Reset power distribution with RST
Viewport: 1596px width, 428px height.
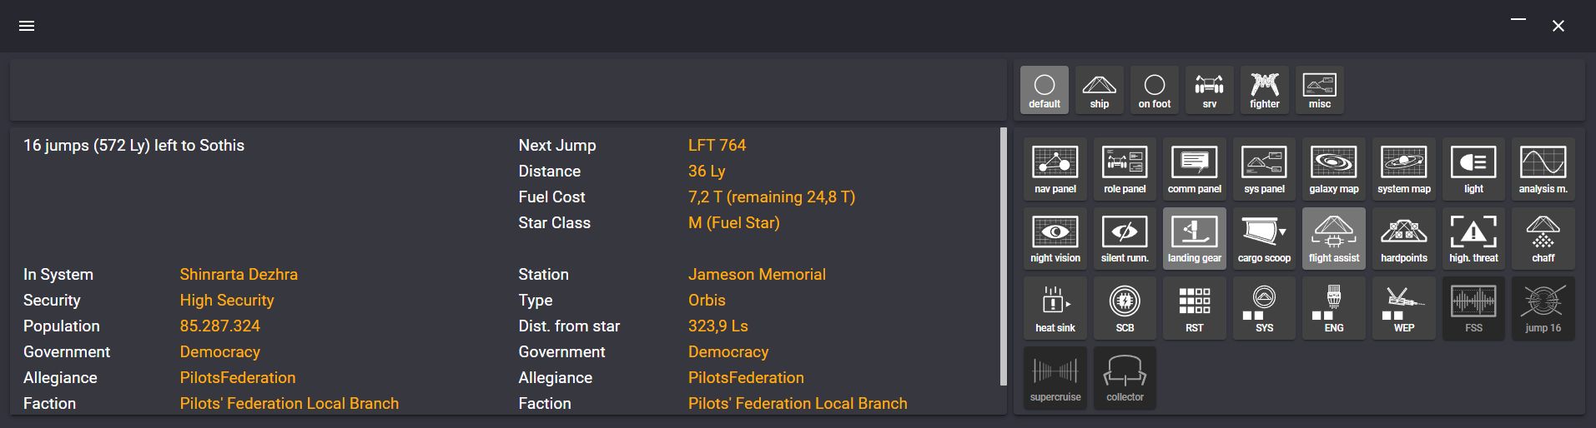[1194, 307]
